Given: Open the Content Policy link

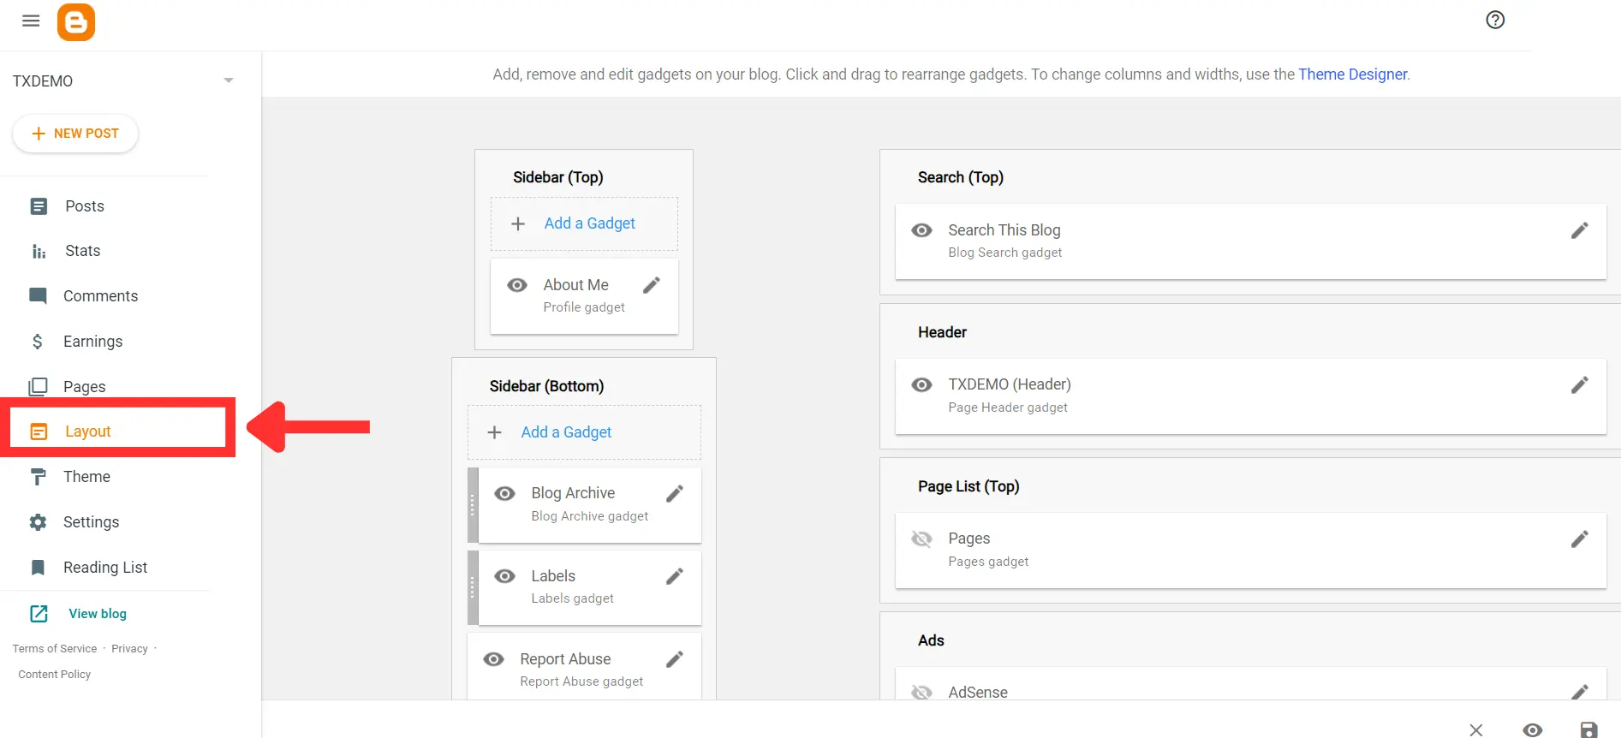Looking at the screenshot, I should coord(55,675).
